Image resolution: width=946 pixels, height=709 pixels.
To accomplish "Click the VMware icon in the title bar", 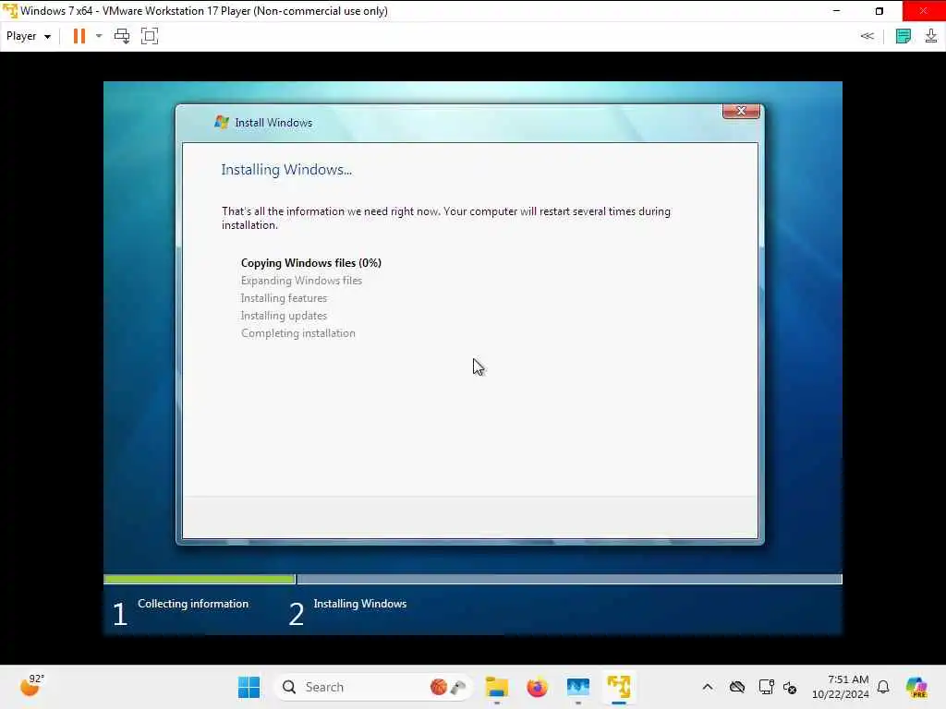I will tap(10, 11).
